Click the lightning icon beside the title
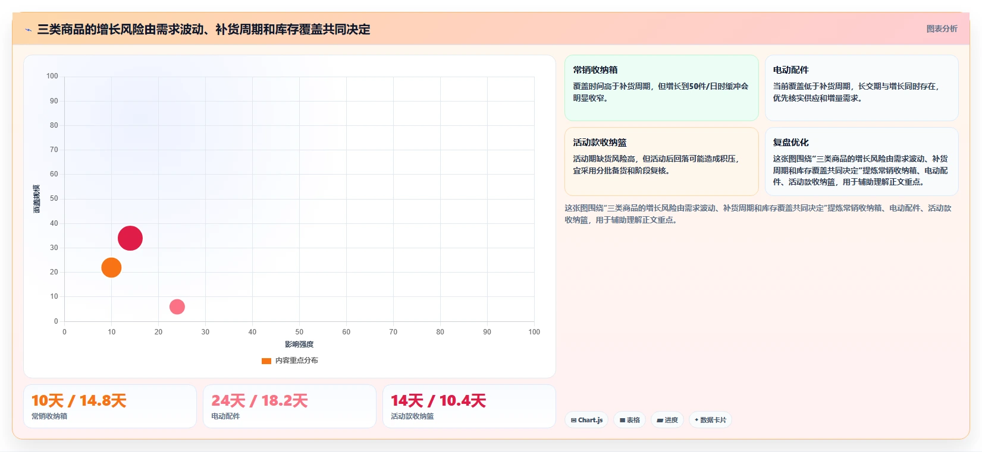The width and height of the screenshot is (982, 452). point(28,30)
